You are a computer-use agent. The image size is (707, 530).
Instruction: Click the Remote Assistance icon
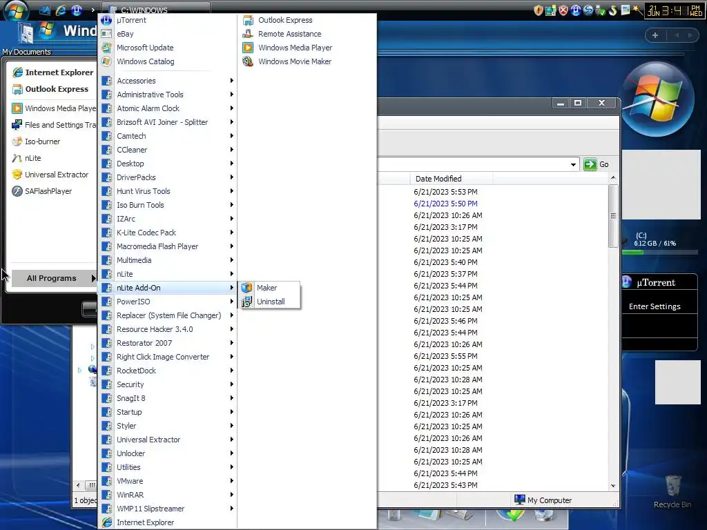click(x=248, y=34)
